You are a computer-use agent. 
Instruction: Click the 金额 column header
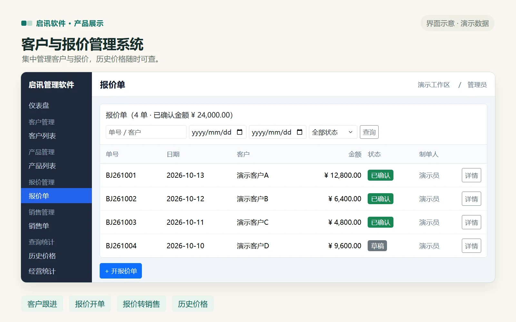tap(355, 154)
